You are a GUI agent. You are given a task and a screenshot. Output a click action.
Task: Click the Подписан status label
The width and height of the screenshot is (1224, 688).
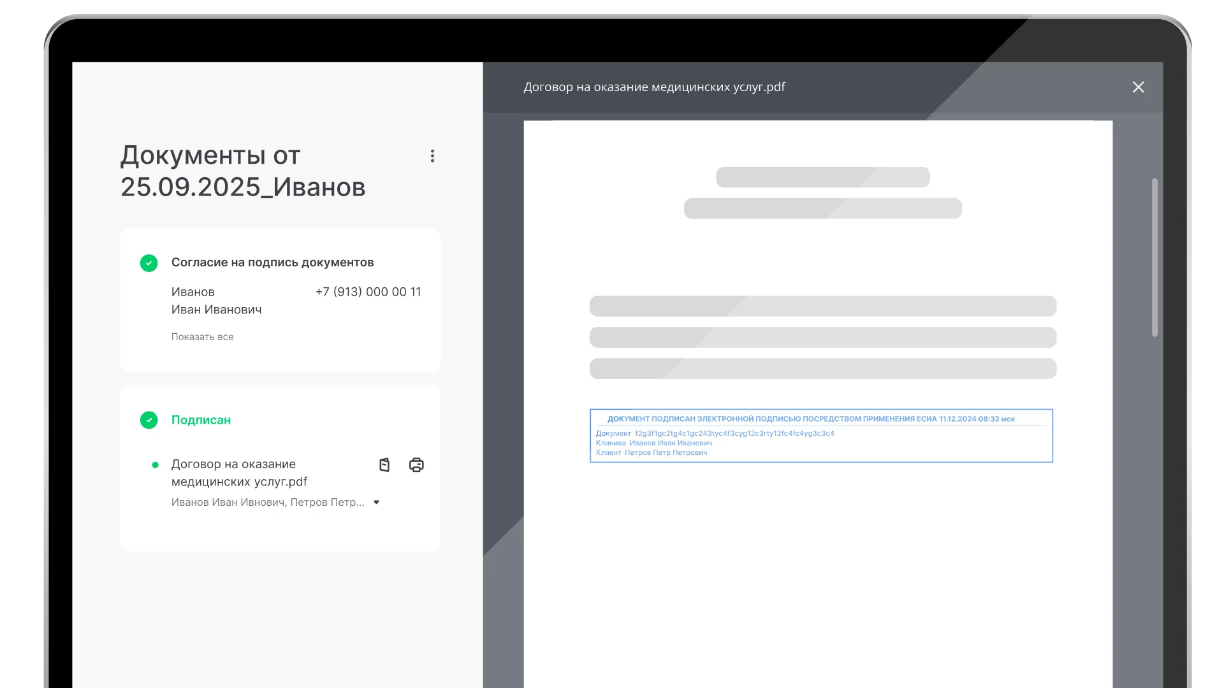pyautogui.click(x=201, y=420)
